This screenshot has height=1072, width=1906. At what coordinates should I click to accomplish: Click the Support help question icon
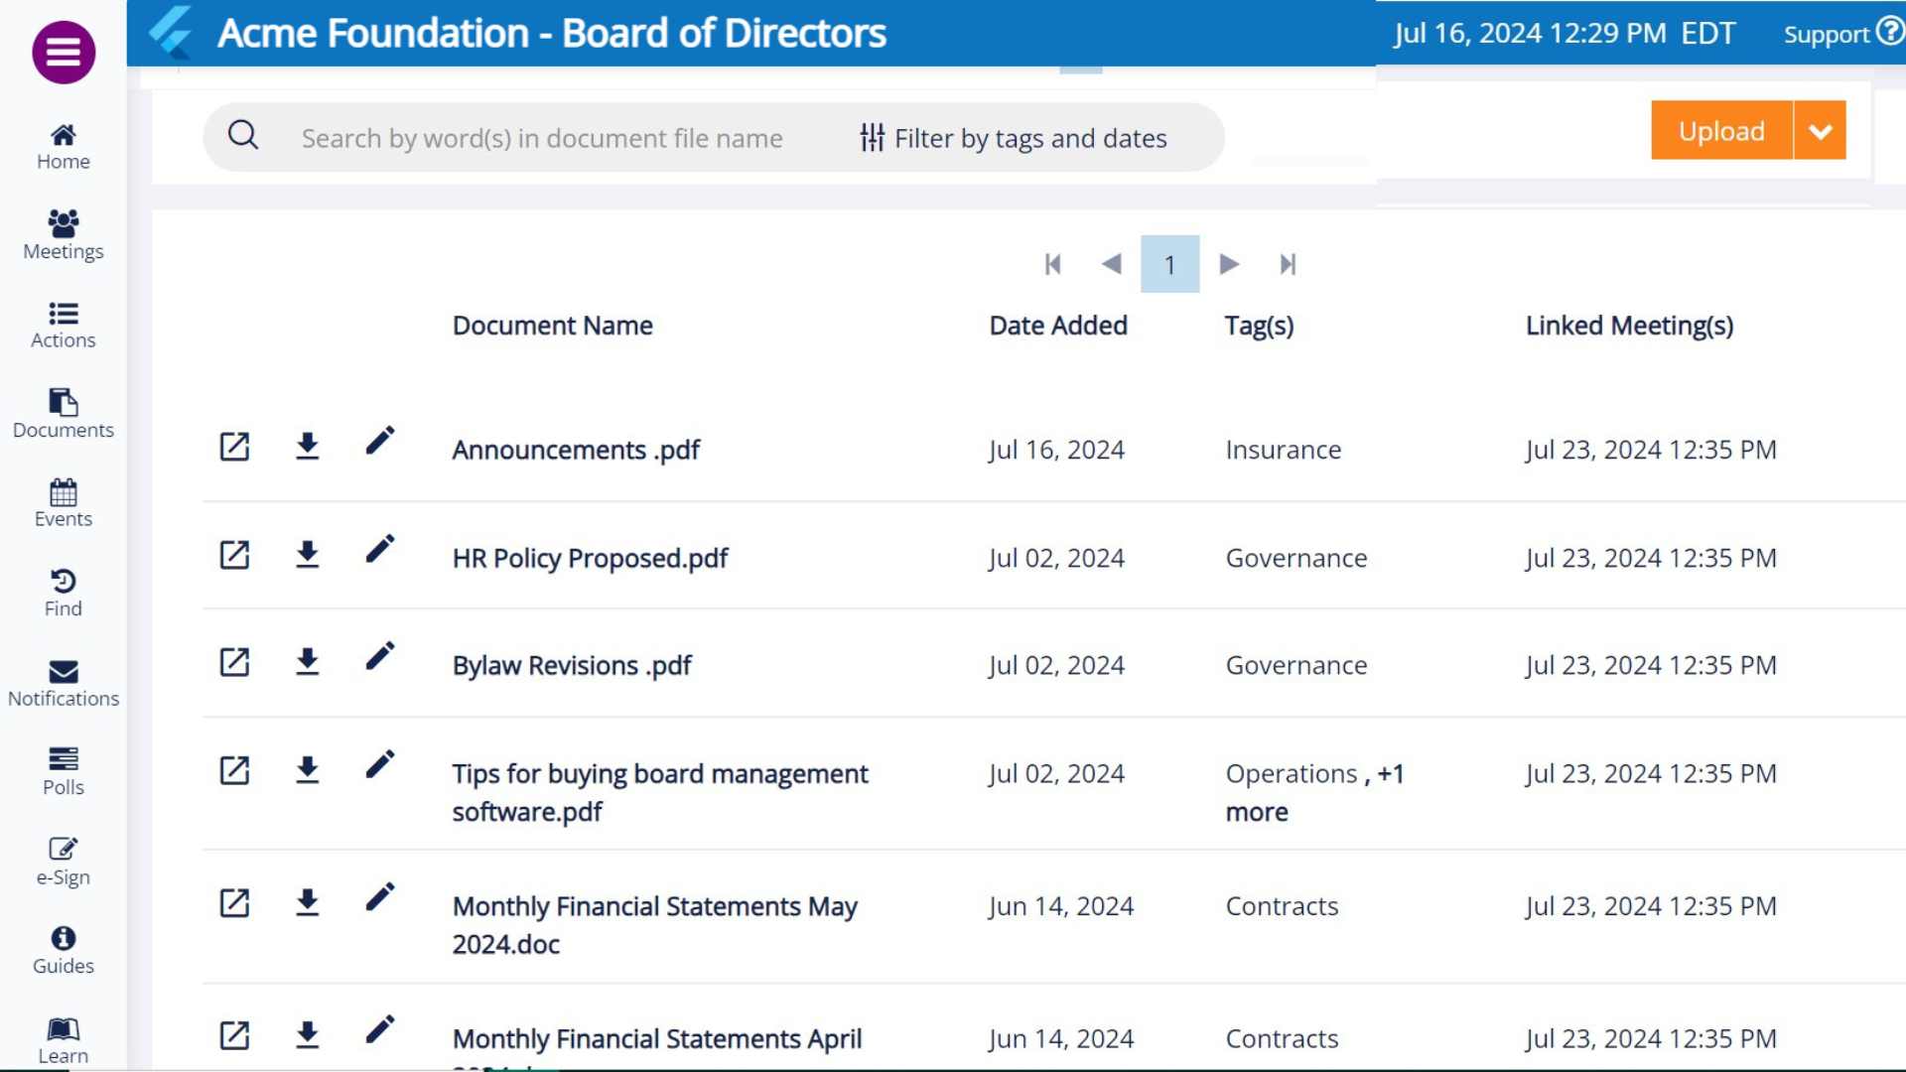point(1889,33)
